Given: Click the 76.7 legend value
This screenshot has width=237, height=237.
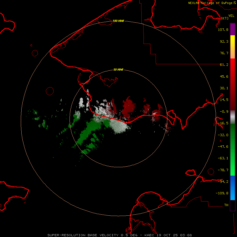Looking at the screenshot, I should tap(224, 53).
